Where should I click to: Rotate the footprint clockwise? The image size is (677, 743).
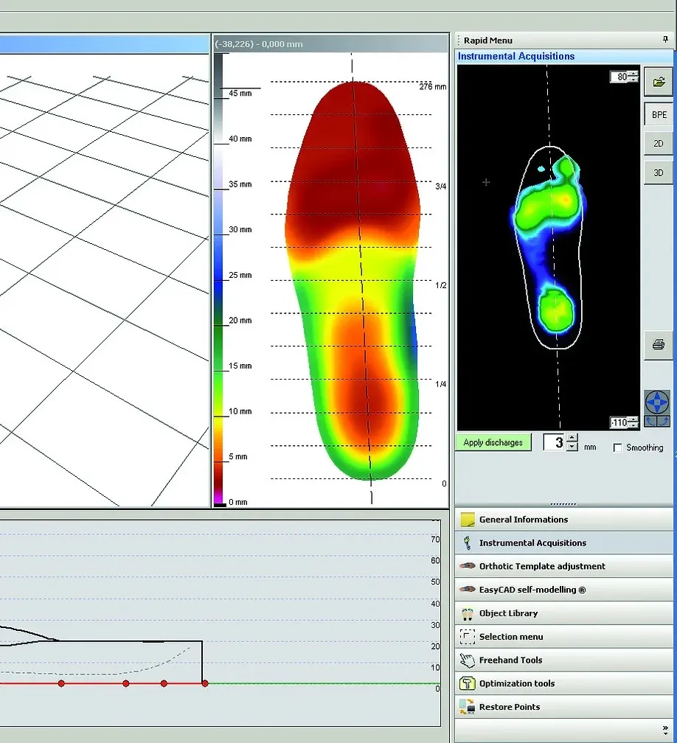click(x=663, y=421)
